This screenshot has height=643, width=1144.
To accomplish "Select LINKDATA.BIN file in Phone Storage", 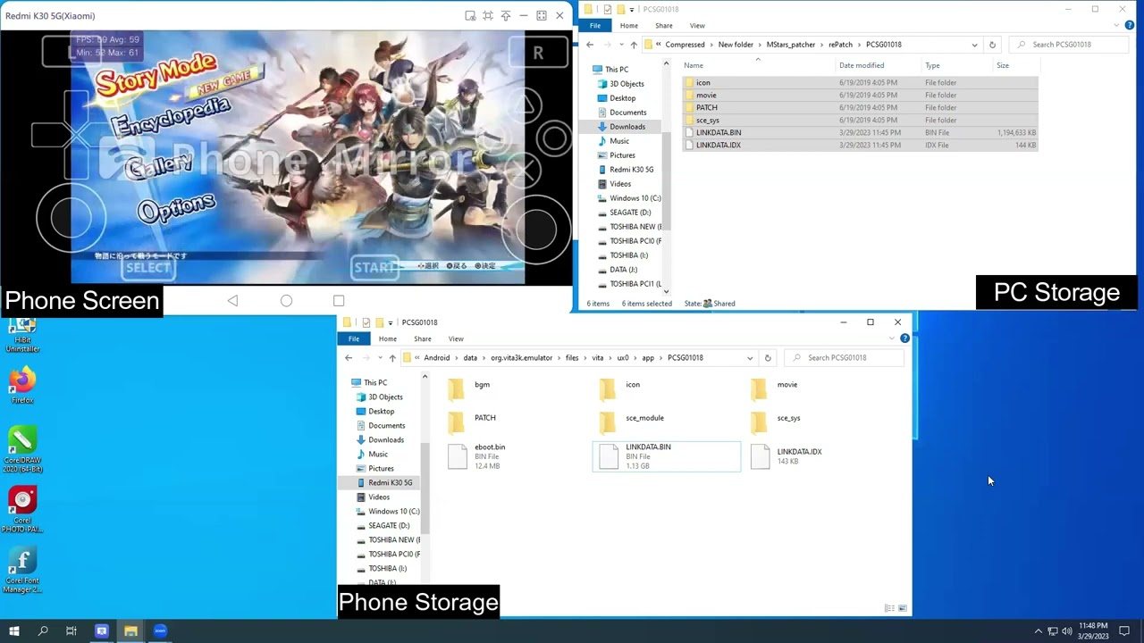I will click(x=666, y=456).
